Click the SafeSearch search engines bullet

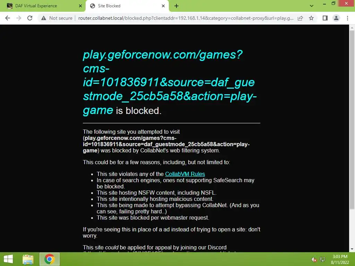click(175, 183)
